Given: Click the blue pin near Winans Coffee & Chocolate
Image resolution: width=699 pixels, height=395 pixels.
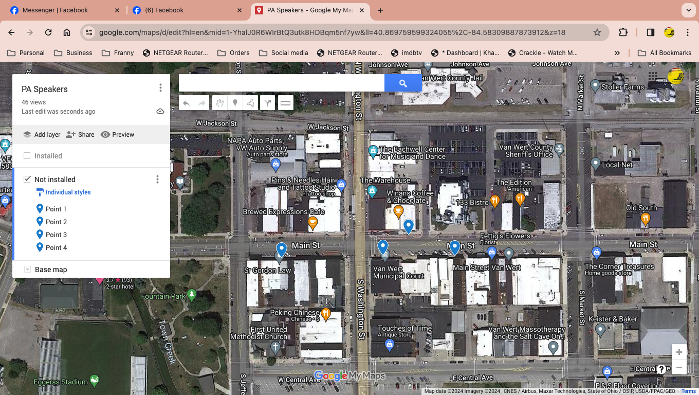Looking at the screenshot, I should pyautogui.click(x=409, y=226).
